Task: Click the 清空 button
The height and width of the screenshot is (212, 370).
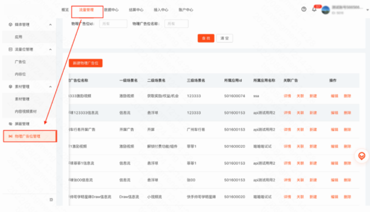Action: [x=225, y=38]
